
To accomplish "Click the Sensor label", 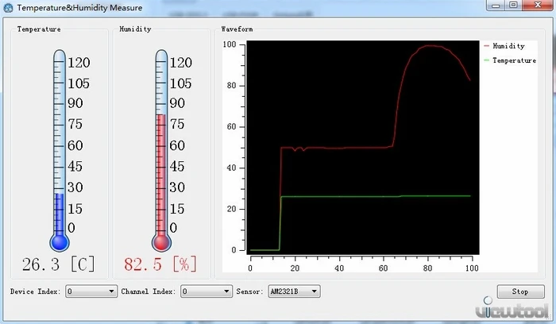I will 250,291.
